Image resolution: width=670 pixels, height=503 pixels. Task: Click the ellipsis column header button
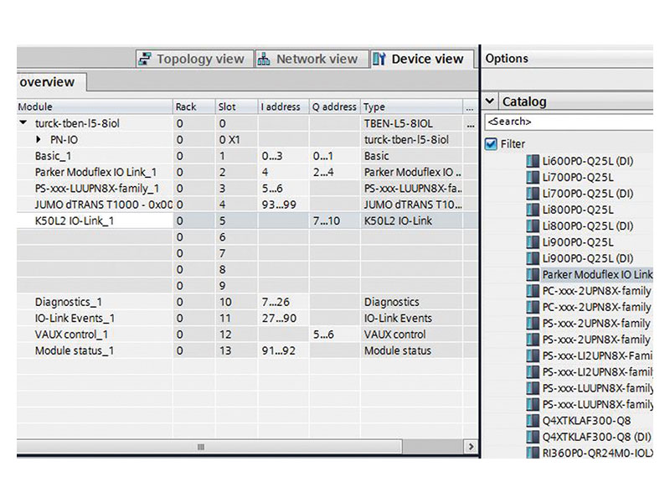470,107
